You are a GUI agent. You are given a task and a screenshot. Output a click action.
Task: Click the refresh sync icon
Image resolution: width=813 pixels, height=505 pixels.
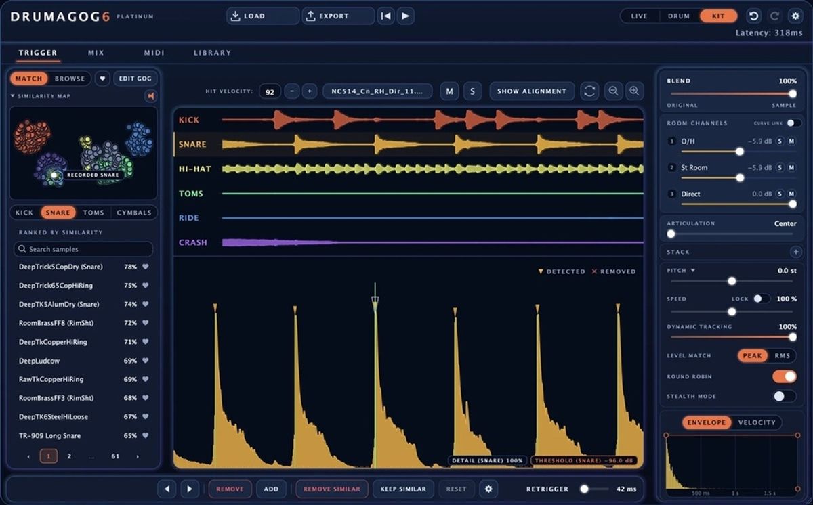[x=589, y=91]
